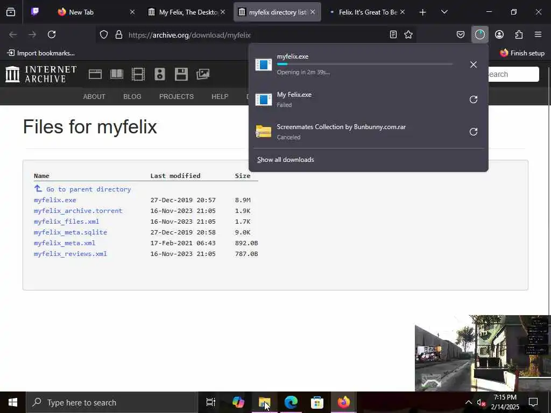Image resolution: width=551 pixels, height=413 pixels.
Task: Retry the canceled Screenmates Collection download
Action: pyautogui.click(x=474, y=132)
